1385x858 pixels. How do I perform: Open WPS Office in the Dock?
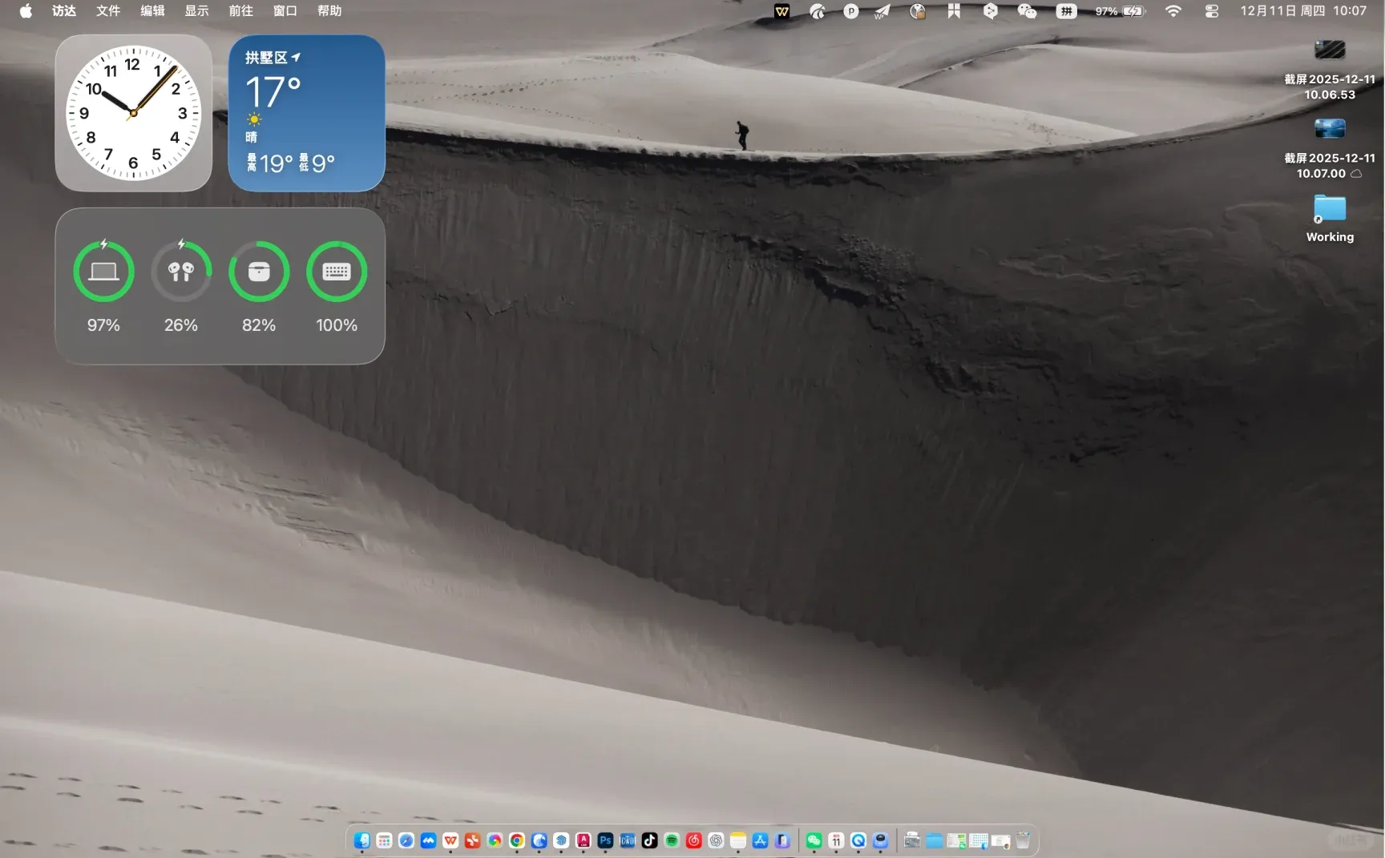pyautogui.click(x=450, y=840)
